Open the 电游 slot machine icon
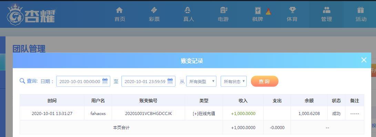376x137 pixels. (x=223, y=10)
